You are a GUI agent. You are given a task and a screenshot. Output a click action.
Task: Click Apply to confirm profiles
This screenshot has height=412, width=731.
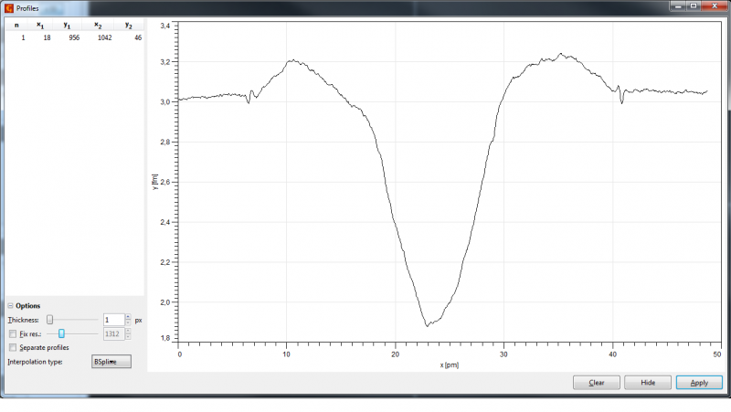(x=699, y=383)
